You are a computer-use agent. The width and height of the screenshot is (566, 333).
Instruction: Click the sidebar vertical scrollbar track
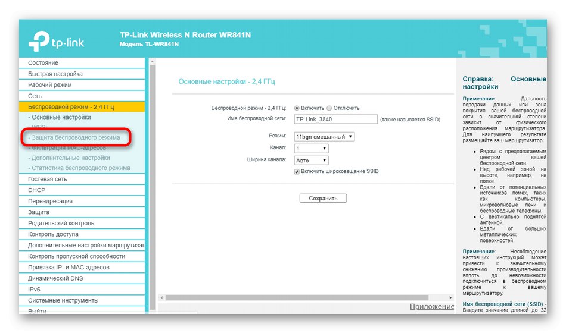(153, 187)
